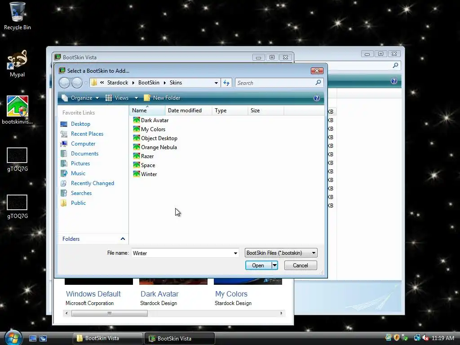Select the Winter bootskin file
Viewport: 460px width, 345px height.
coord(145,174)
